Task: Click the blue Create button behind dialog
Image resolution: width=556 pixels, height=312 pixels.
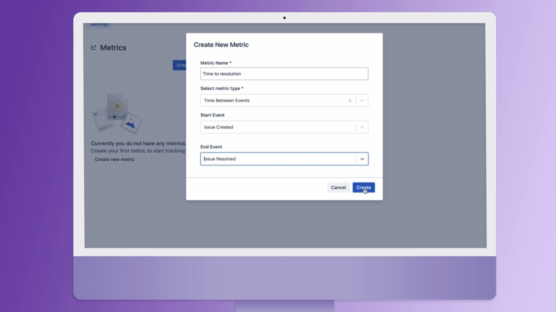Action: pyautogui.click(x=179, y=65)
